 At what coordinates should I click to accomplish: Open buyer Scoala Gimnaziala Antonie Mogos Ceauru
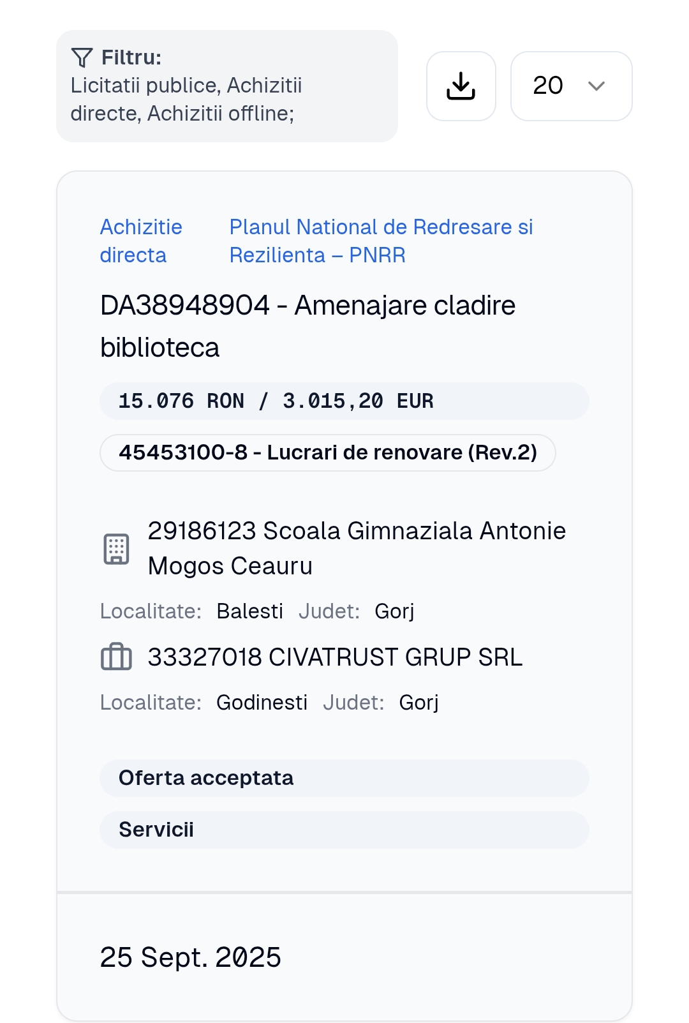357,548
